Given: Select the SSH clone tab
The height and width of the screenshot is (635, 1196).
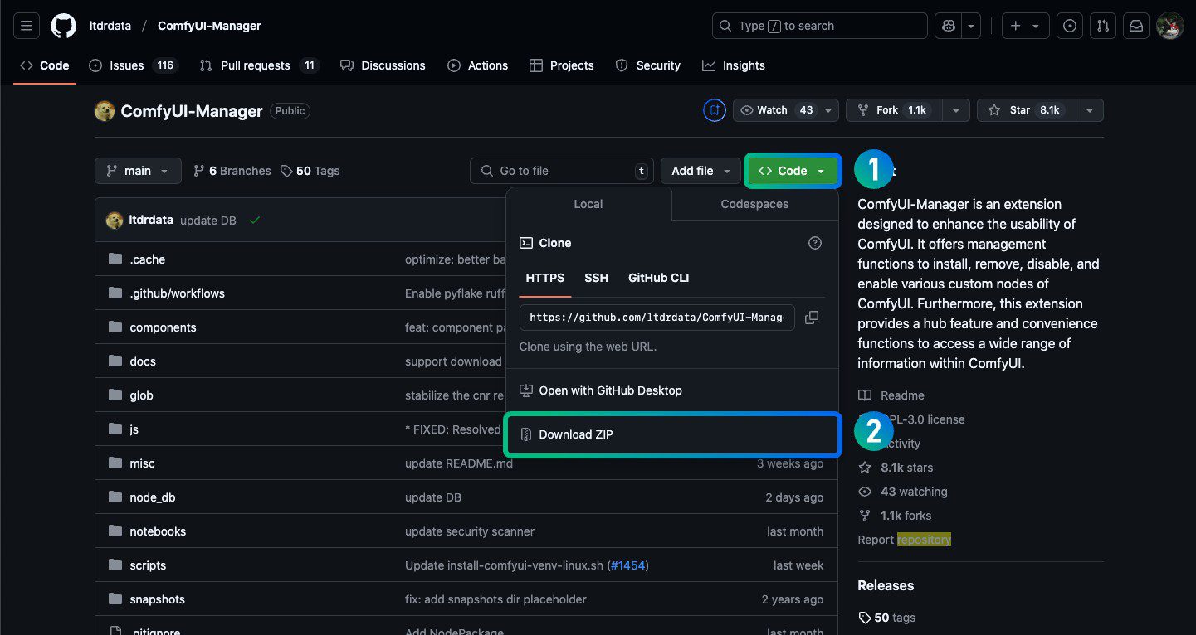Looking at the screenshot, I should click(596, 278).
